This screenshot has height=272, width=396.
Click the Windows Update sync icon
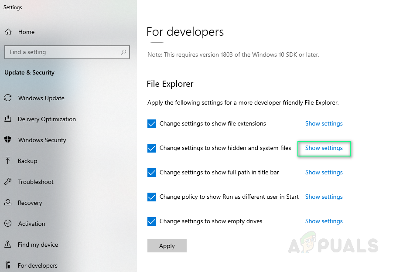(x=8, y=98)
